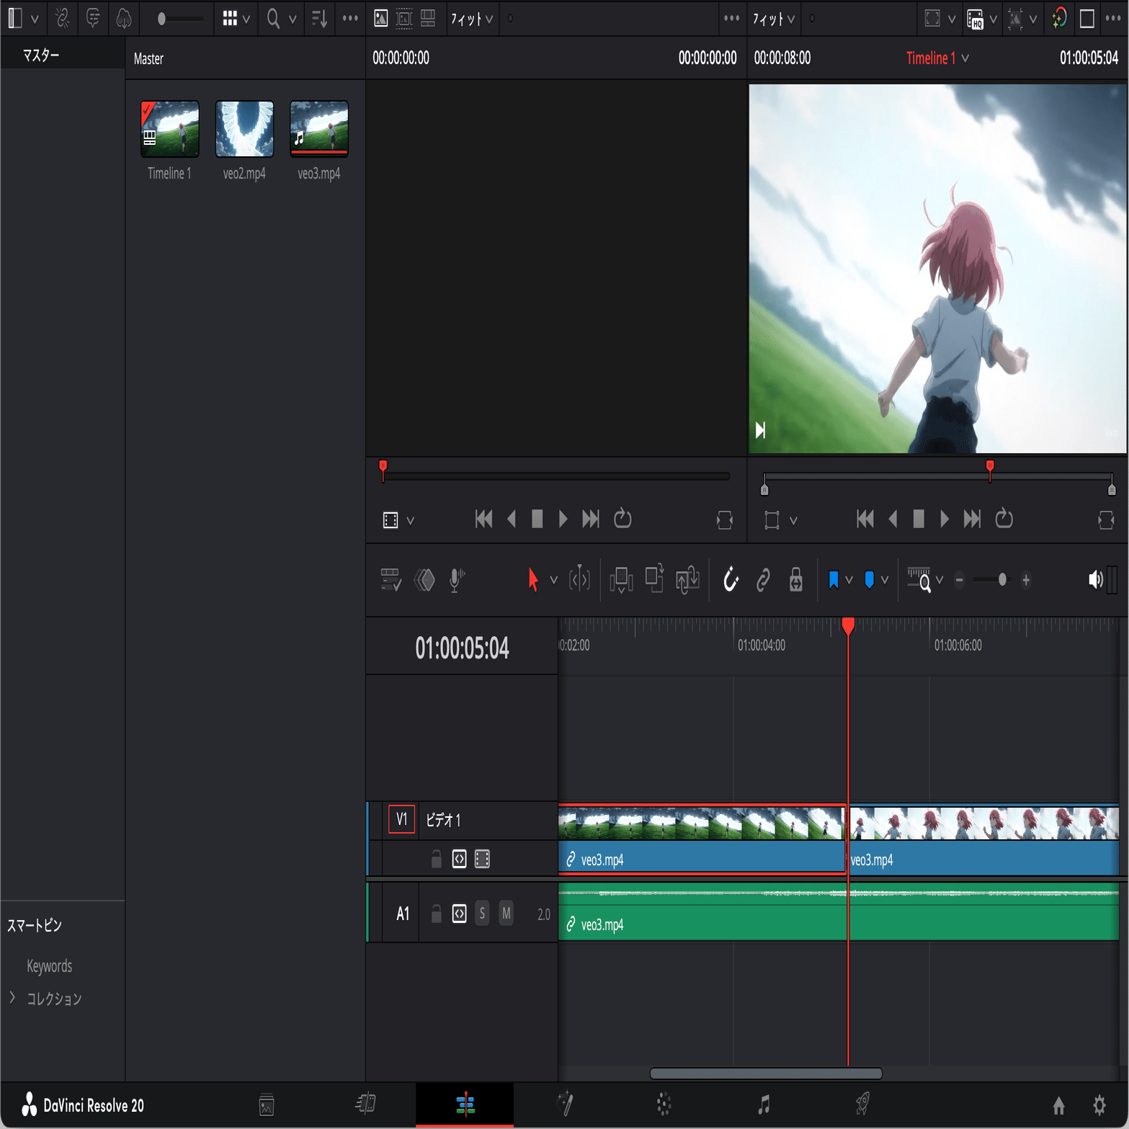Open the trim edit mode tool

click(579, 579)
